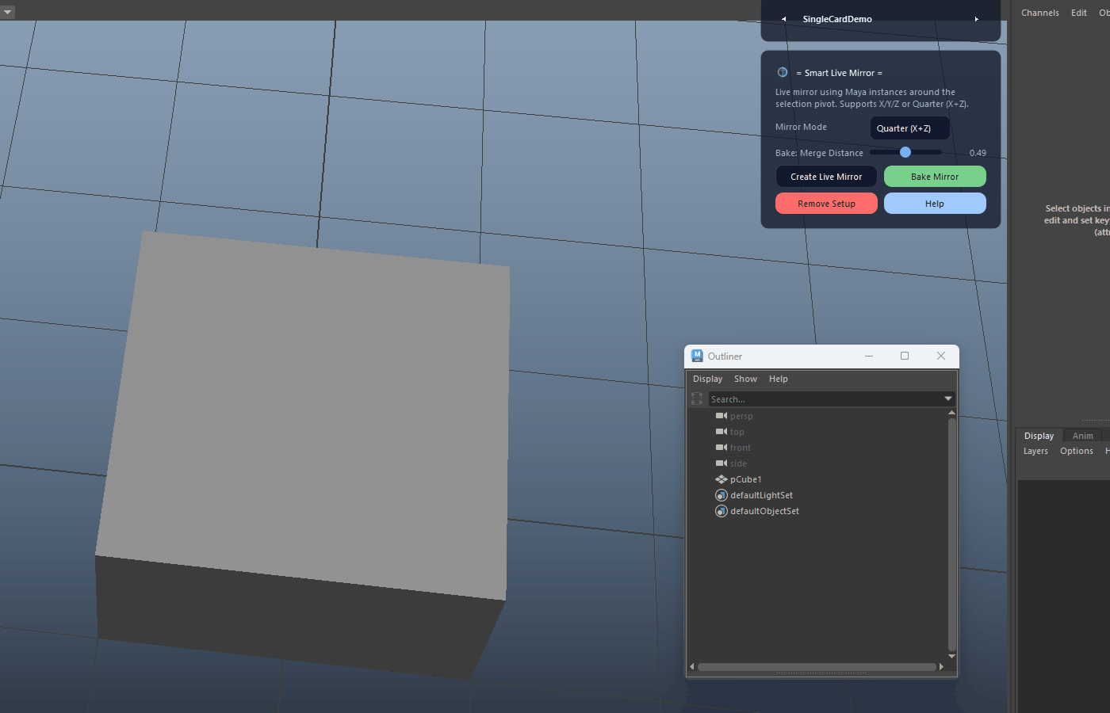
Task: Click the Outliner scroll down arrow
Action: tap(951, 657)
